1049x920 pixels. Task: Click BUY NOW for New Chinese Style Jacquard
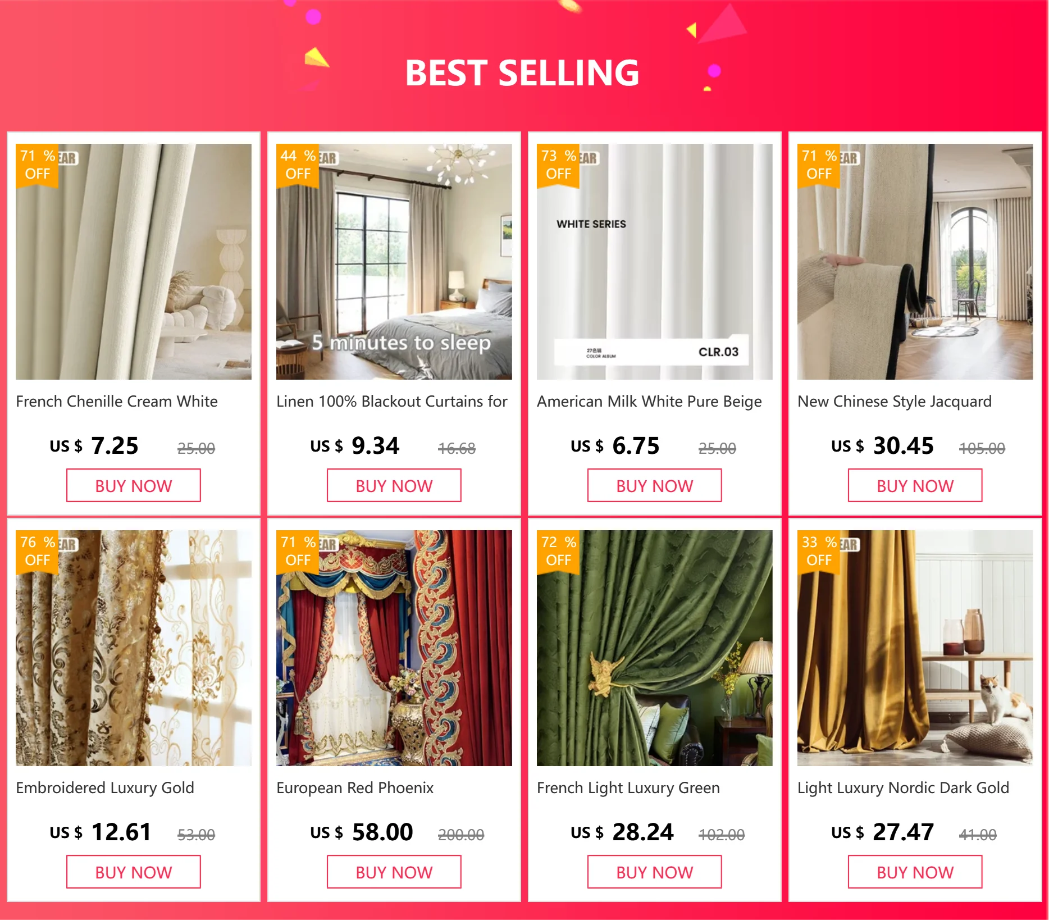point(915,486)
